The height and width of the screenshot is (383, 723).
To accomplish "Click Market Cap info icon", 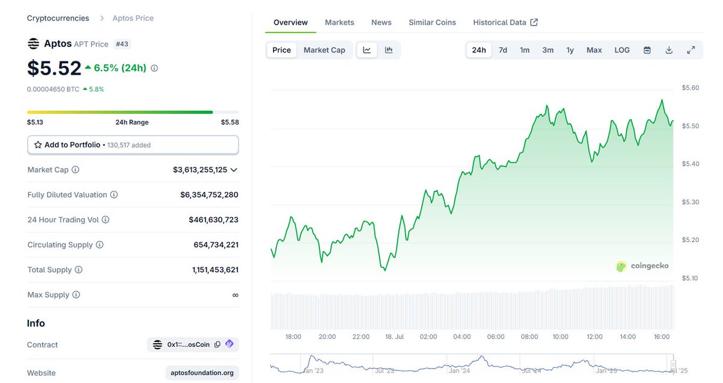I will click(x=75, y=170).
